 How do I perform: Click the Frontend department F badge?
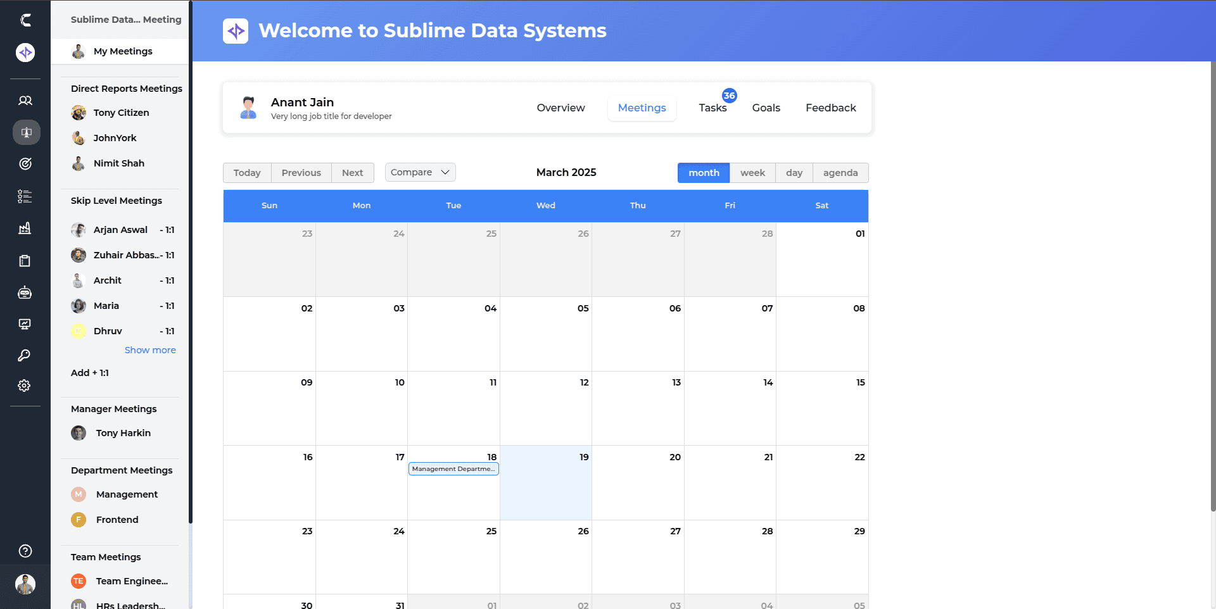pos(79,520)
